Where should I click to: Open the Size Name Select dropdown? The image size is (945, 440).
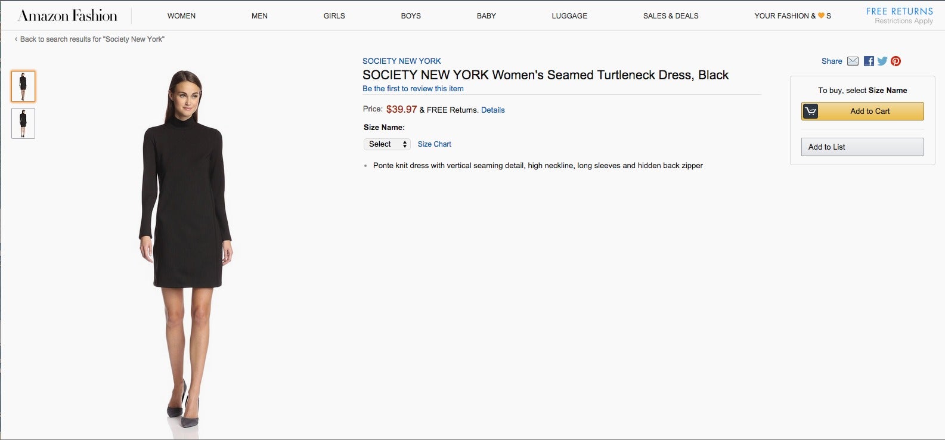point(387,144)
